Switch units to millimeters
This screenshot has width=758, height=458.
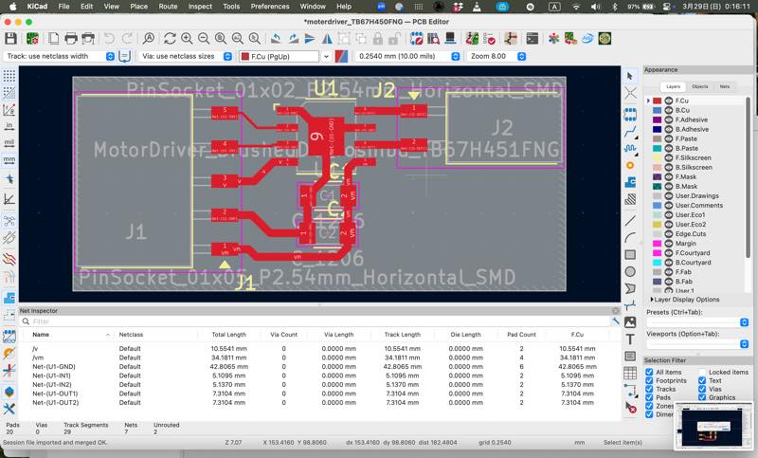(9, 159)
